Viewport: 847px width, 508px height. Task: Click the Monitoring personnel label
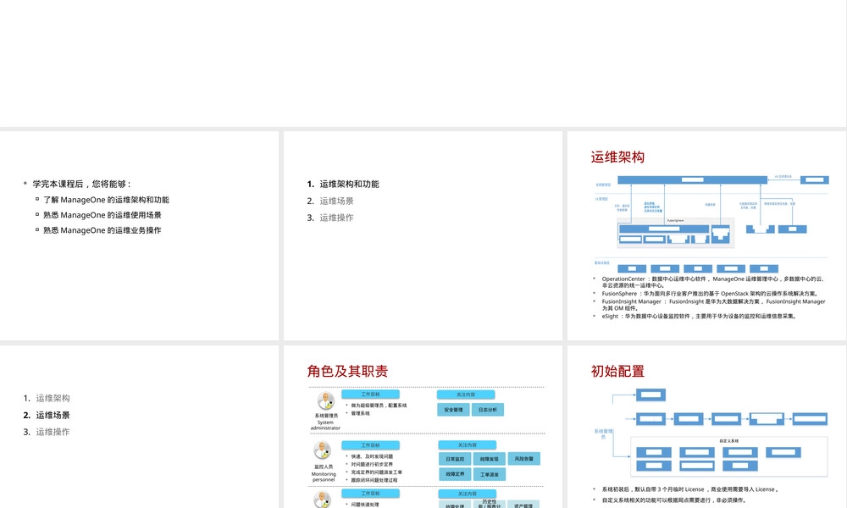324,477
